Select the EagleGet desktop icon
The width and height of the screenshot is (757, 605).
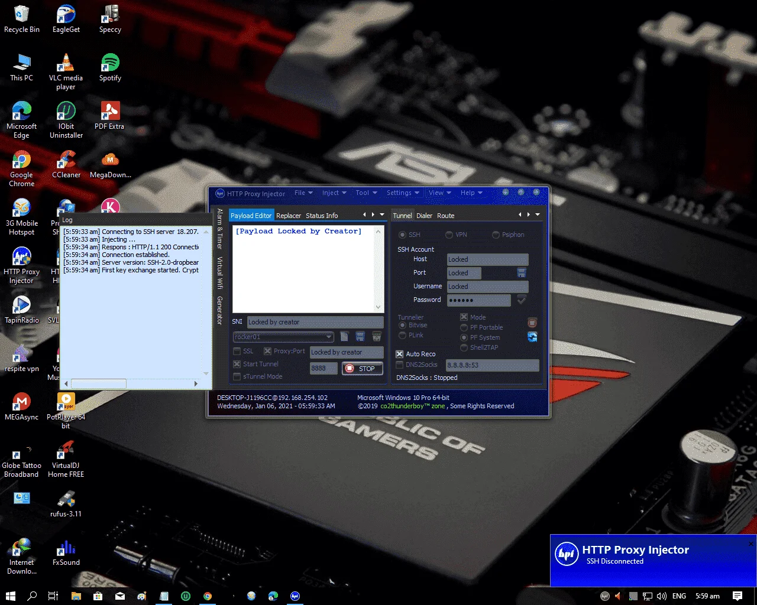tap(66, 19)
